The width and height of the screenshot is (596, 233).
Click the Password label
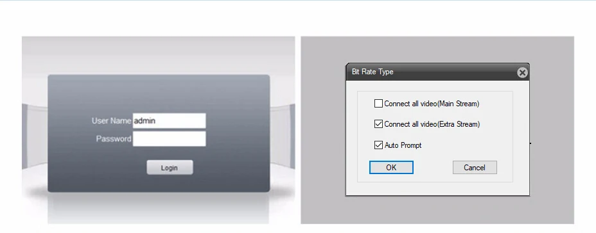click(114, 139)
